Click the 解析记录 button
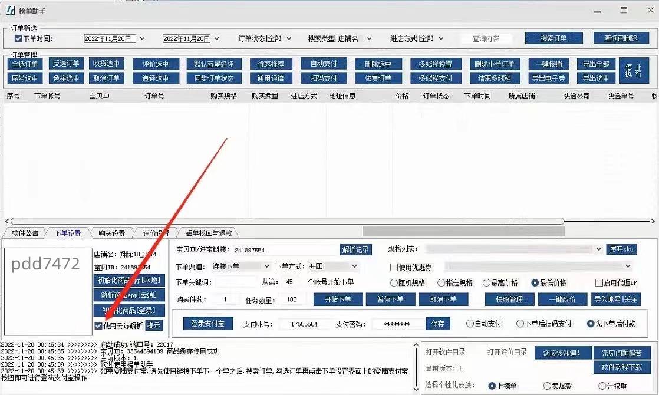Viewport: 659px width, 395px height. [355, 249]
